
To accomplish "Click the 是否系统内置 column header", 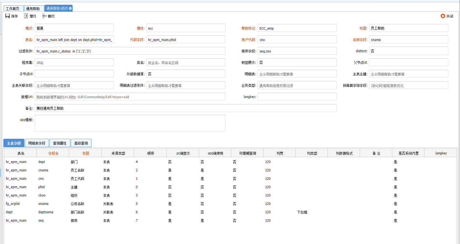I will [x=408, y=153].
